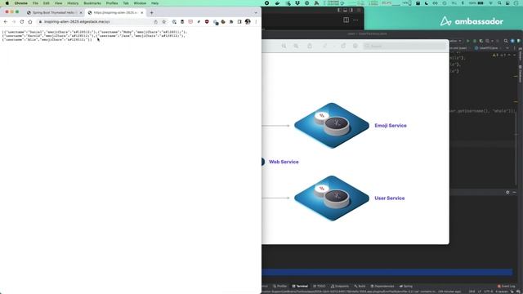
Task: Expand the Chrome tab search chevron
Action: [256, 13]
